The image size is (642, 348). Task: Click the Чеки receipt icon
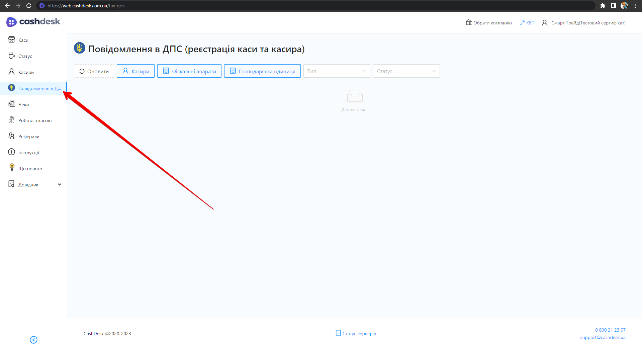(x=12, y=104)
